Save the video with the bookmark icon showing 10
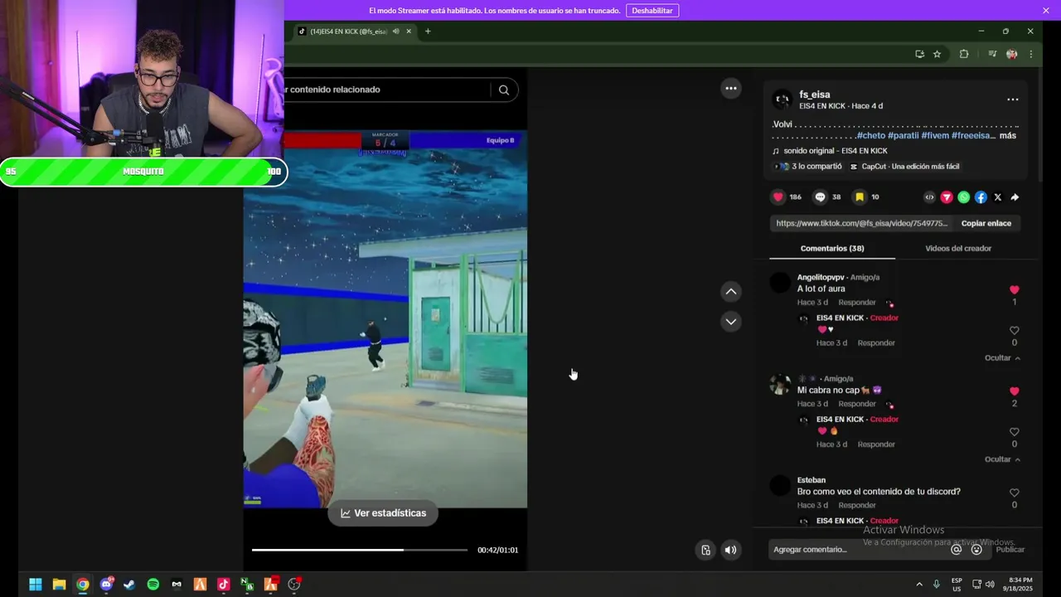The image size is (1061, 597). (x=860, y=197)
